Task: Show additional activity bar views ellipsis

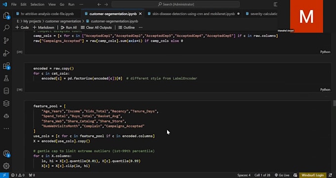Action: 6,128
